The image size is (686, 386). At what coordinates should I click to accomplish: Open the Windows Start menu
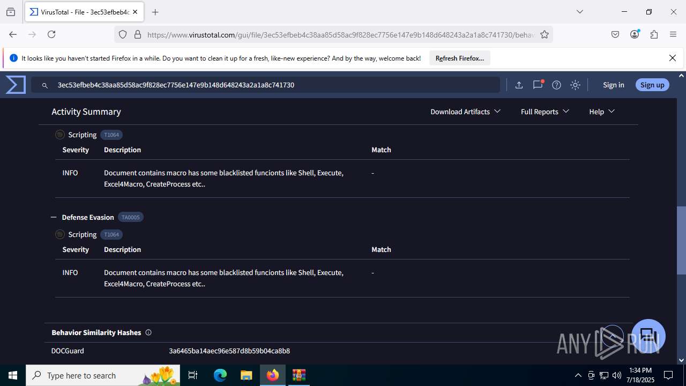click(13, 375)
